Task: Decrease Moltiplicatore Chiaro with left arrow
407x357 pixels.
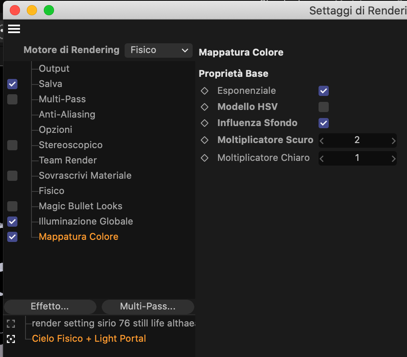Action: [x=322, y=159]
